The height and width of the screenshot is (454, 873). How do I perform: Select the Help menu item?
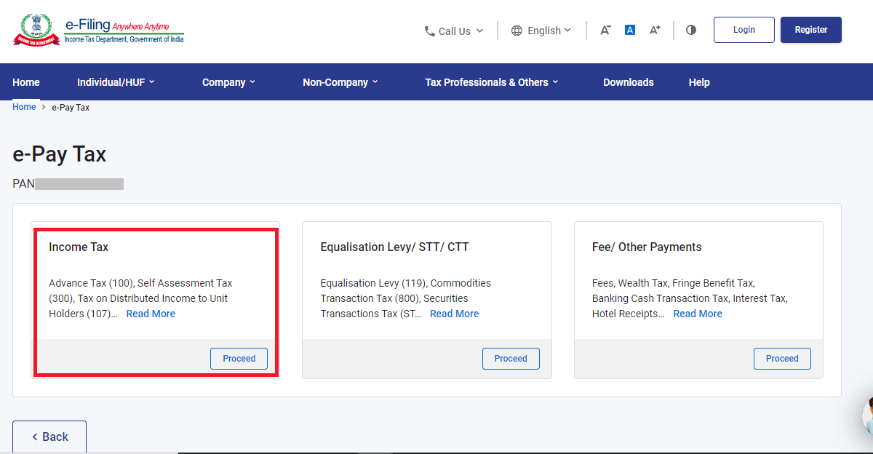click(x=698, y=81)
